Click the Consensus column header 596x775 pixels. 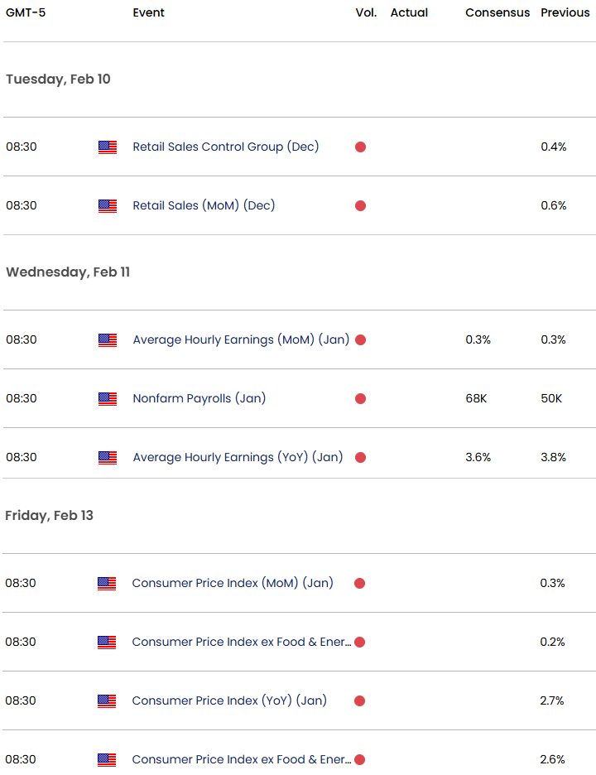tap(497, 12)
